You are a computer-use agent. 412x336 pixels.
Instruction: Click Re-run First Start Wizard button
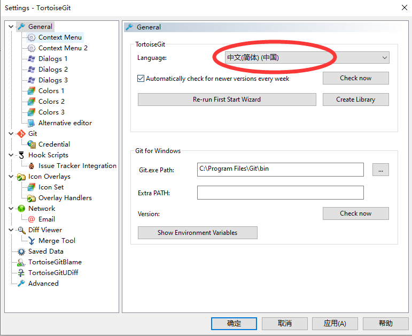pyautogui.click(x=227, y=100)
